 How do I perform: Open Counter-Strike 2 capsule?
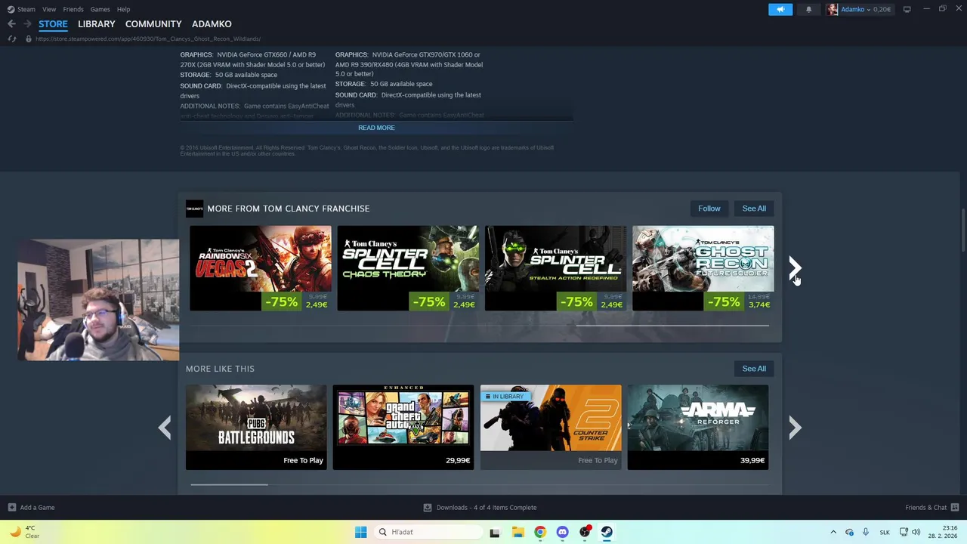(x=551, y=428)
